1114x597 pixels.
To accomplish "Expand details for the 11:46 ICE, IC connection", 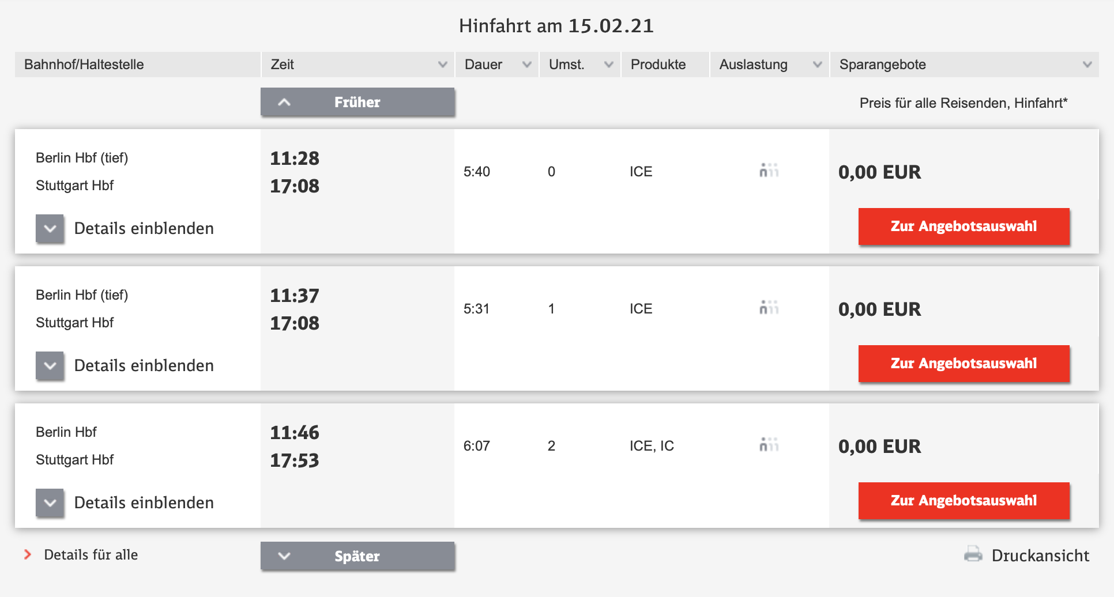I will (144, 502).
